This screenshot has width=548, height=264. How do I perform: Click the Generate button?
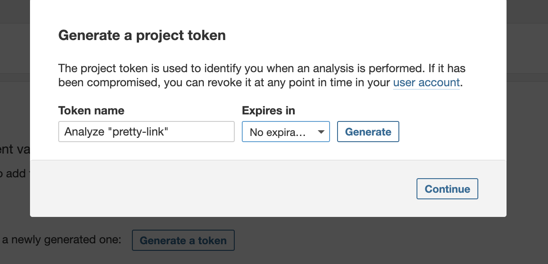(368, 132)
